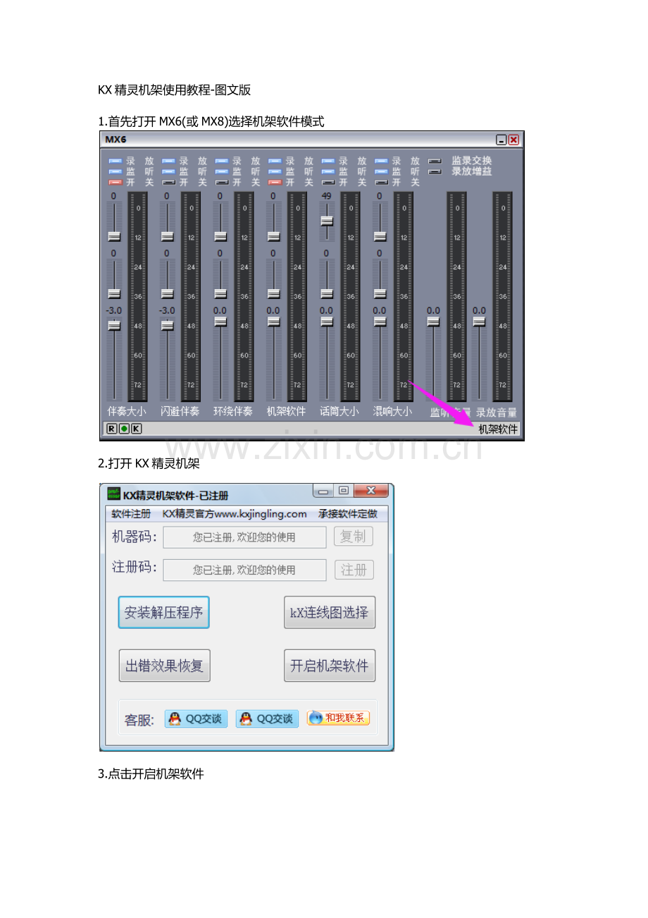The width and height of the screenshot is (648, 918).
Task: Click the QQ交谈 button beside 和我联系
Action: (267, 718)
